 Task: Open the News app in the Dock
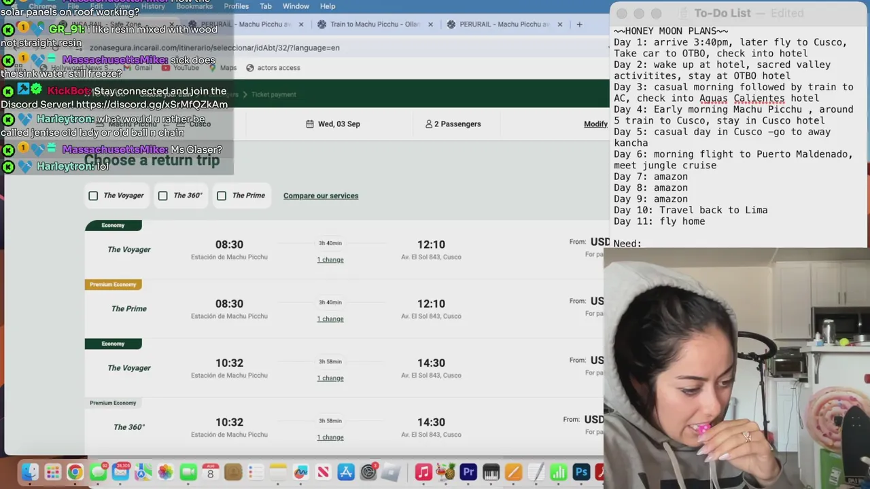pyautogui.click(x=323, y=472)
